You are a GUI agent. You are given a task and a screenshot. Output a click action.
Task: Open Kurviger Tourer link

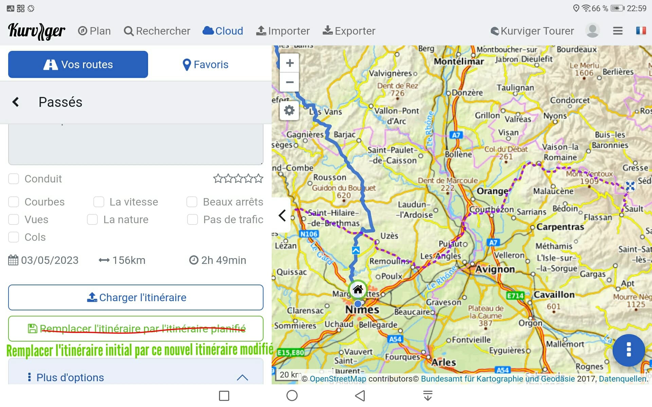(532, 31)
